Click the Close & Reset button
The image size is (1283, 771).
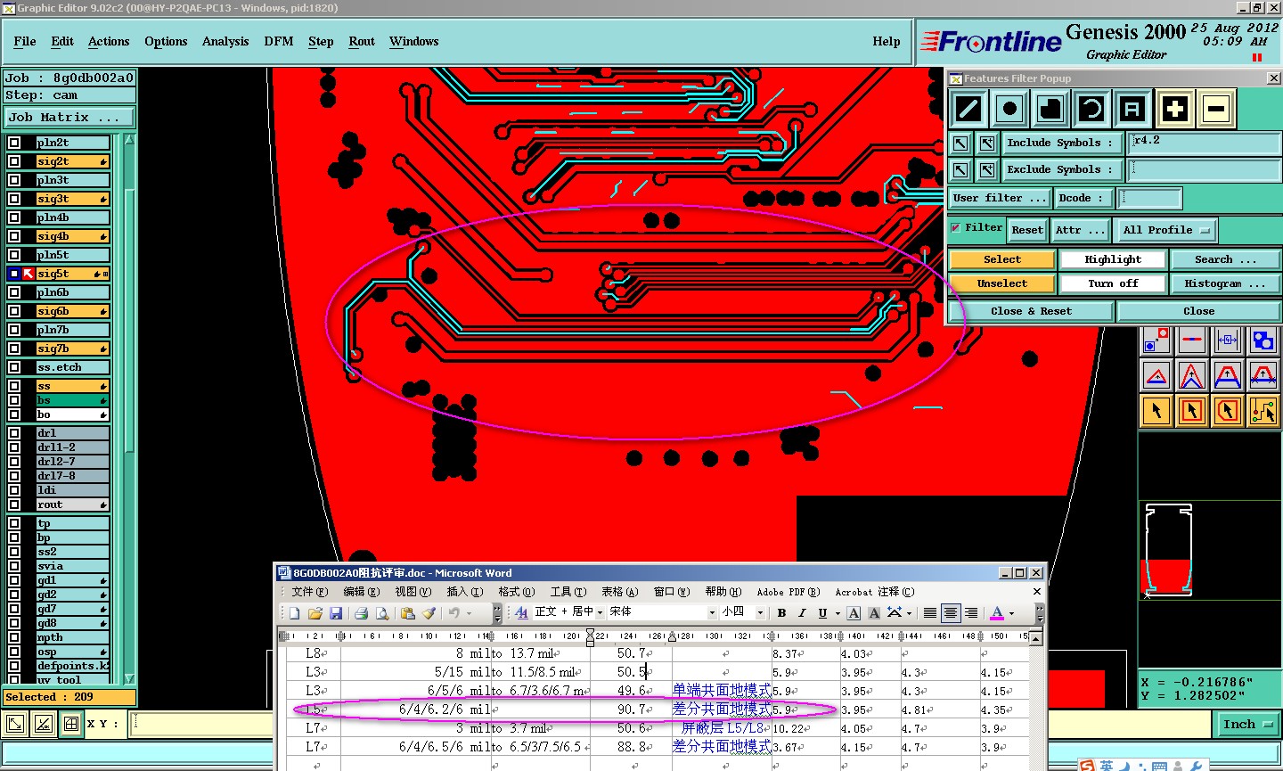[1031, 311]
